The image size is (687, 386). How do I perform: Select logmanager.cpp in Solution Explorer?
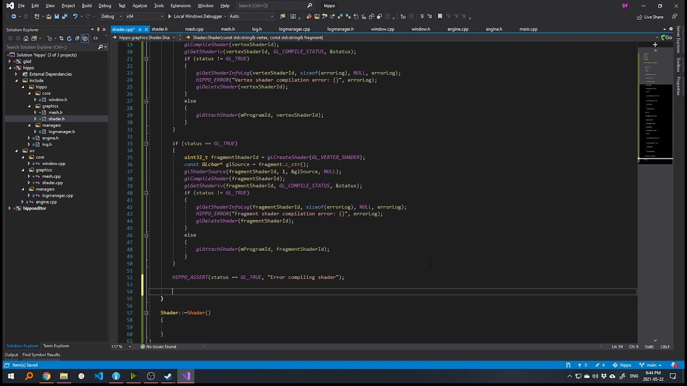coord(57,195)
